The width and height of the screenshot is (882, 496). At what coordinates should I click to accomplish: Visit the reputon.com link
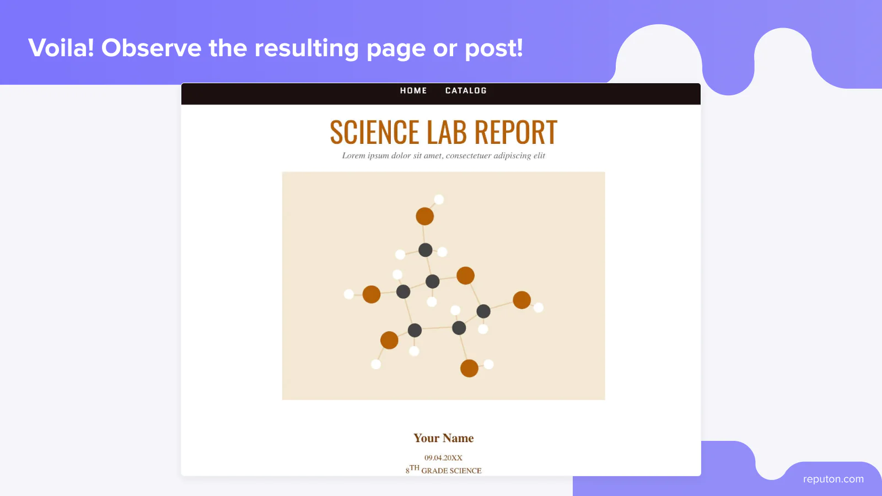pos(833,479)
